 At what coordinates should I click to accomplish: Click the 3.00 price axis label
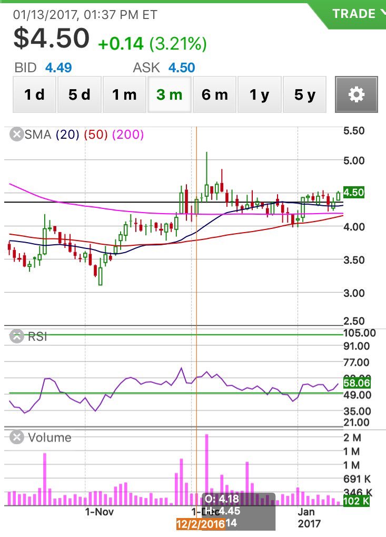point(354,293)
